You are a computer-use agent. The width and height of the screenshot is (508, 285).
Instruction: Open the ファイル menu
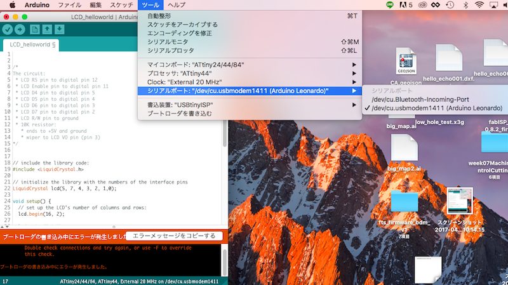(x=69, y=5)
